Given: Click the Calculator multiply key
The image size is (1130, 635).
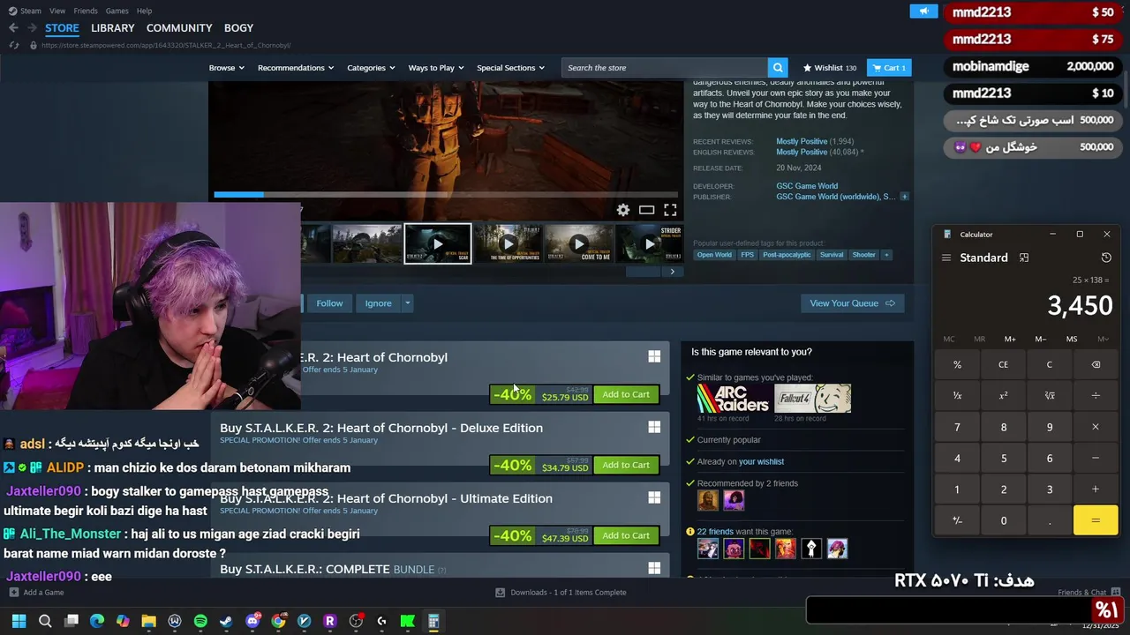Looking at the screenshot, I should [1096, 427].
